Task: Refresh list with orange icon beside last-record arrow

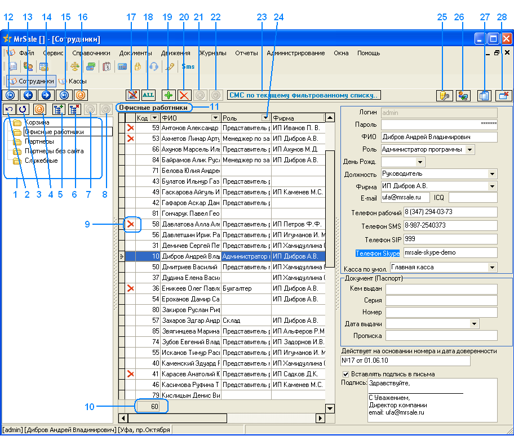Action: (x=81, y=95)
